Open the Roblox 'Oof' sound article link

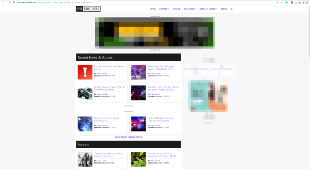163,88
